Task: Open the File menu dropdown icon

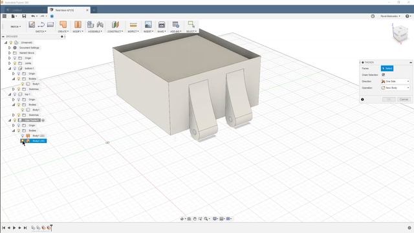Action: pos(14,16)
